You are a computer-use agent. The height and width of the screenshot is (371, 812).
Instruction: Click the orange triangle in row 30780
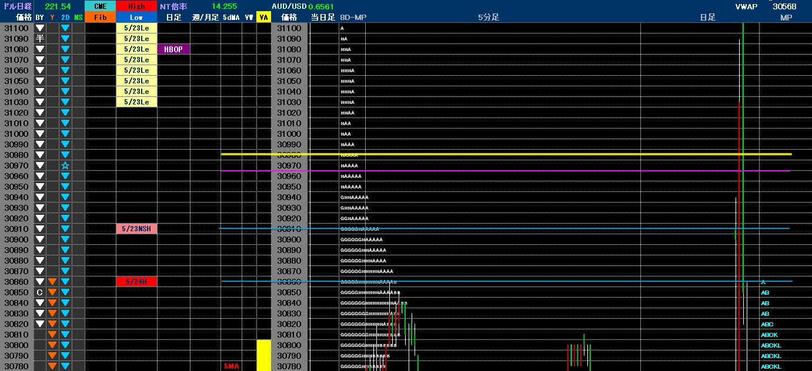pyautogui.click(x=52, y=366)
